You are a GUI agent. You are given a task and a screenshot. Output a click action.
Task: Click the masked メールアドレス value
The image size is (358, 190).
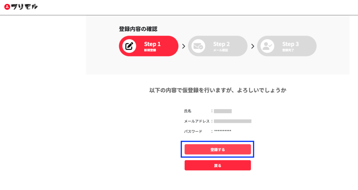click(232, 121)
